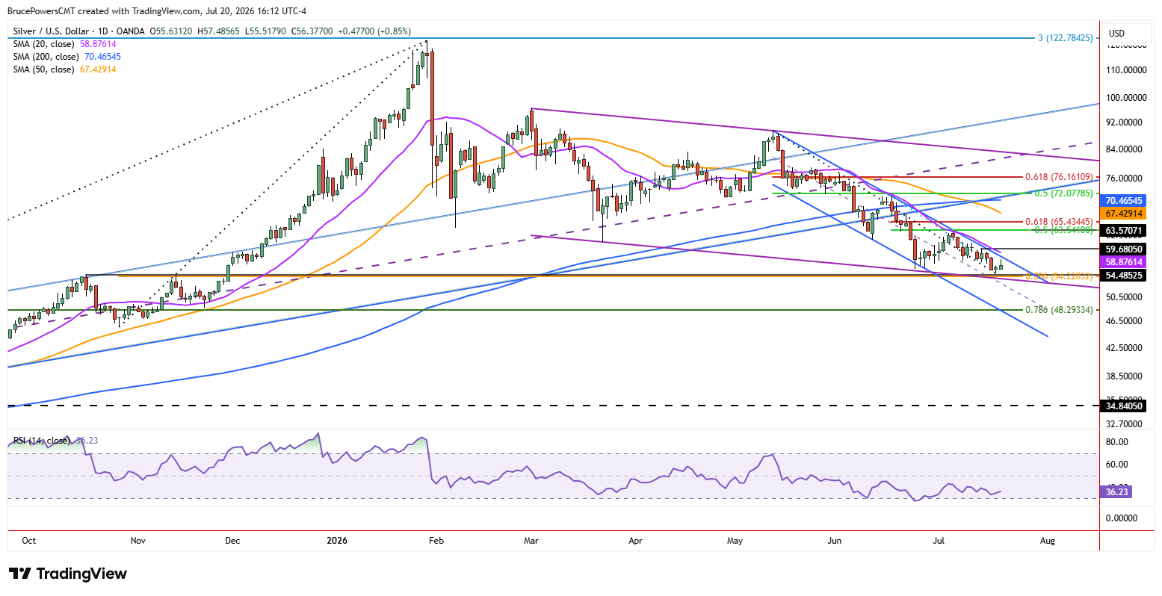1162x596 pixels.
Task: Click the RSI 0.0000 axis label
Action: [x=1122, y=518]
